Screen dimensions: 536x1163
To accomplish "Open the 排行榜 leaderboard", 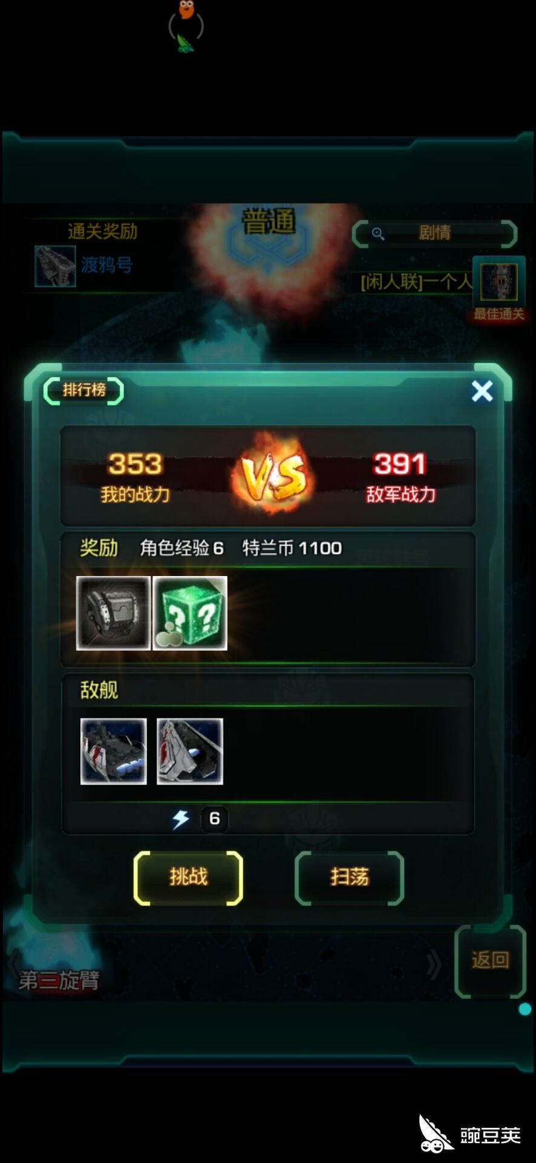I will (83, 390).
